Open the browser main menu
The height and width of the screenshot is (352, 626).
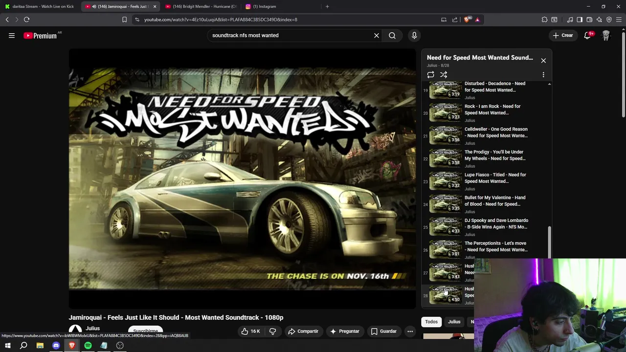[619, 20]
